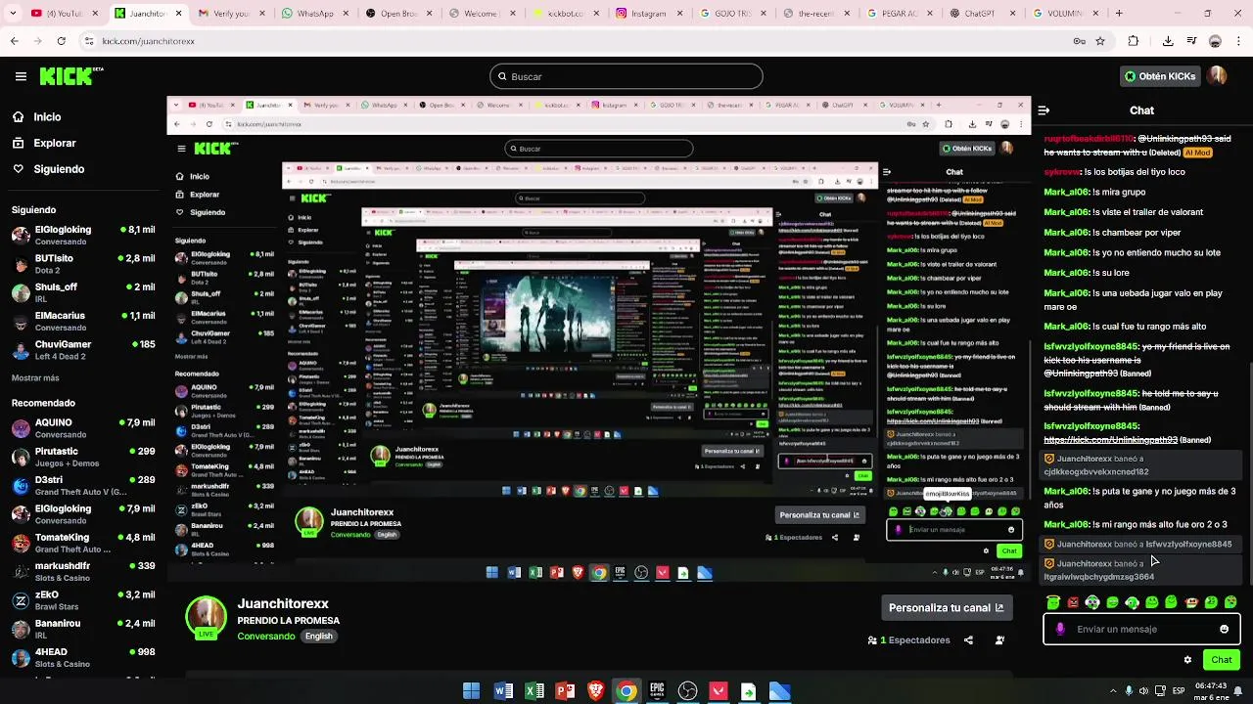Focus the Enviar un mensaje field
Viewport: 1253px width, 704px height.
click(1141, 629)
